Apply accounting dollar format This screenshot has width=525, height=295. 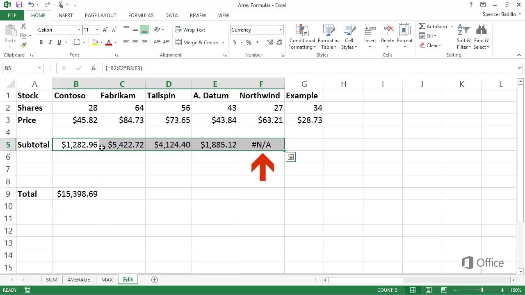click(x=235, y=42)
